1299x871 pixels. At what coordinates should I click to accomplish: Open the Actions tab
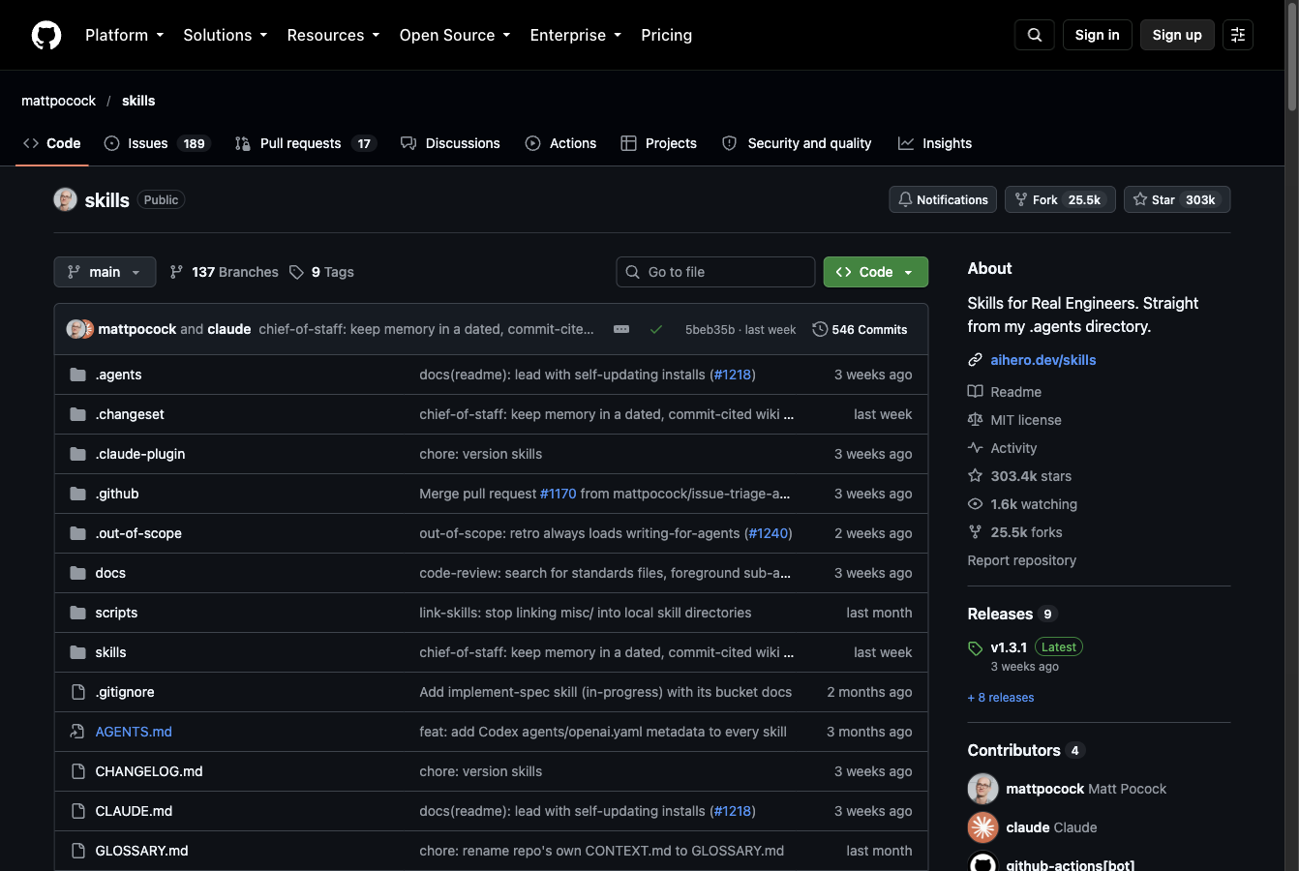pyautogui.click(x=561, y=143)
